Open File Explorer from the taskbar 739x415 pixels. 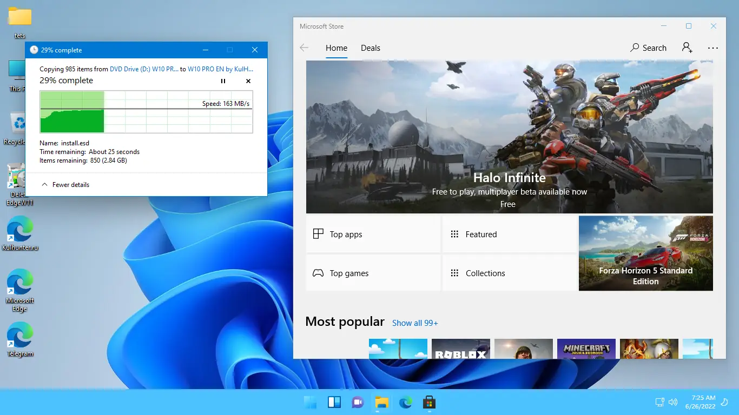(382, 403)
